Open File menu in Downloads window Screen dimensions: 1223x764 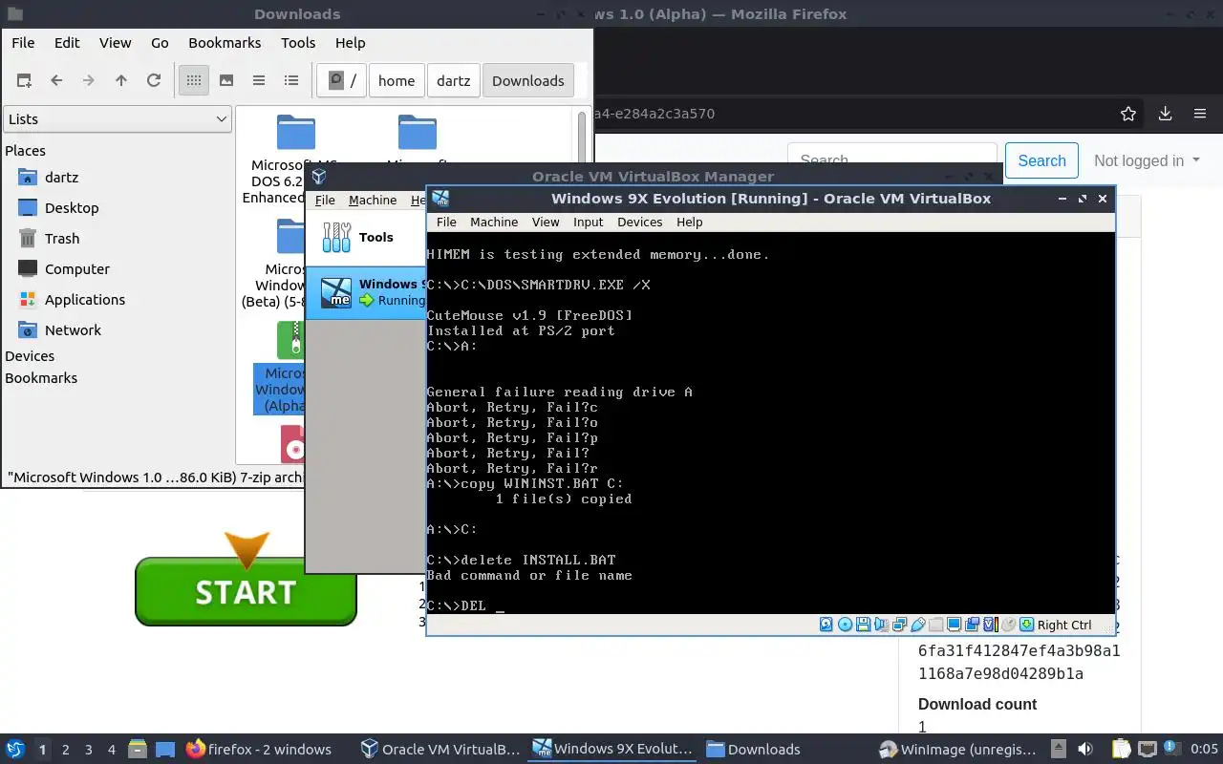coord(23,43)
